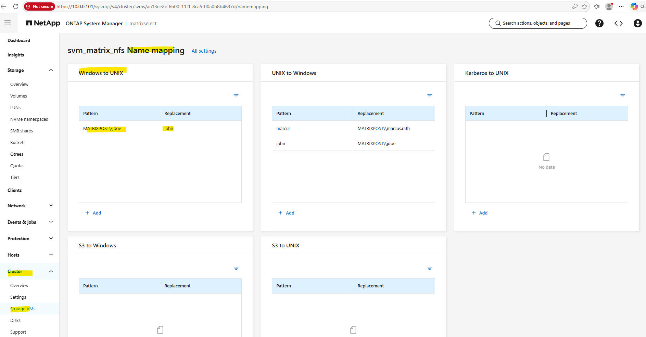
Task: Click the search actions, objects, and pages field
Action: click(x=538, y=23)
